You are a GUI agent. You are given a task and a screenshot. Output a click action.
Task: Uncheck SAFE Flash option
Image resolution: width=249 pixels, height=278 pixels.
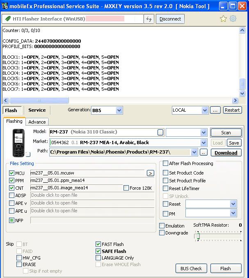[98, 251]
